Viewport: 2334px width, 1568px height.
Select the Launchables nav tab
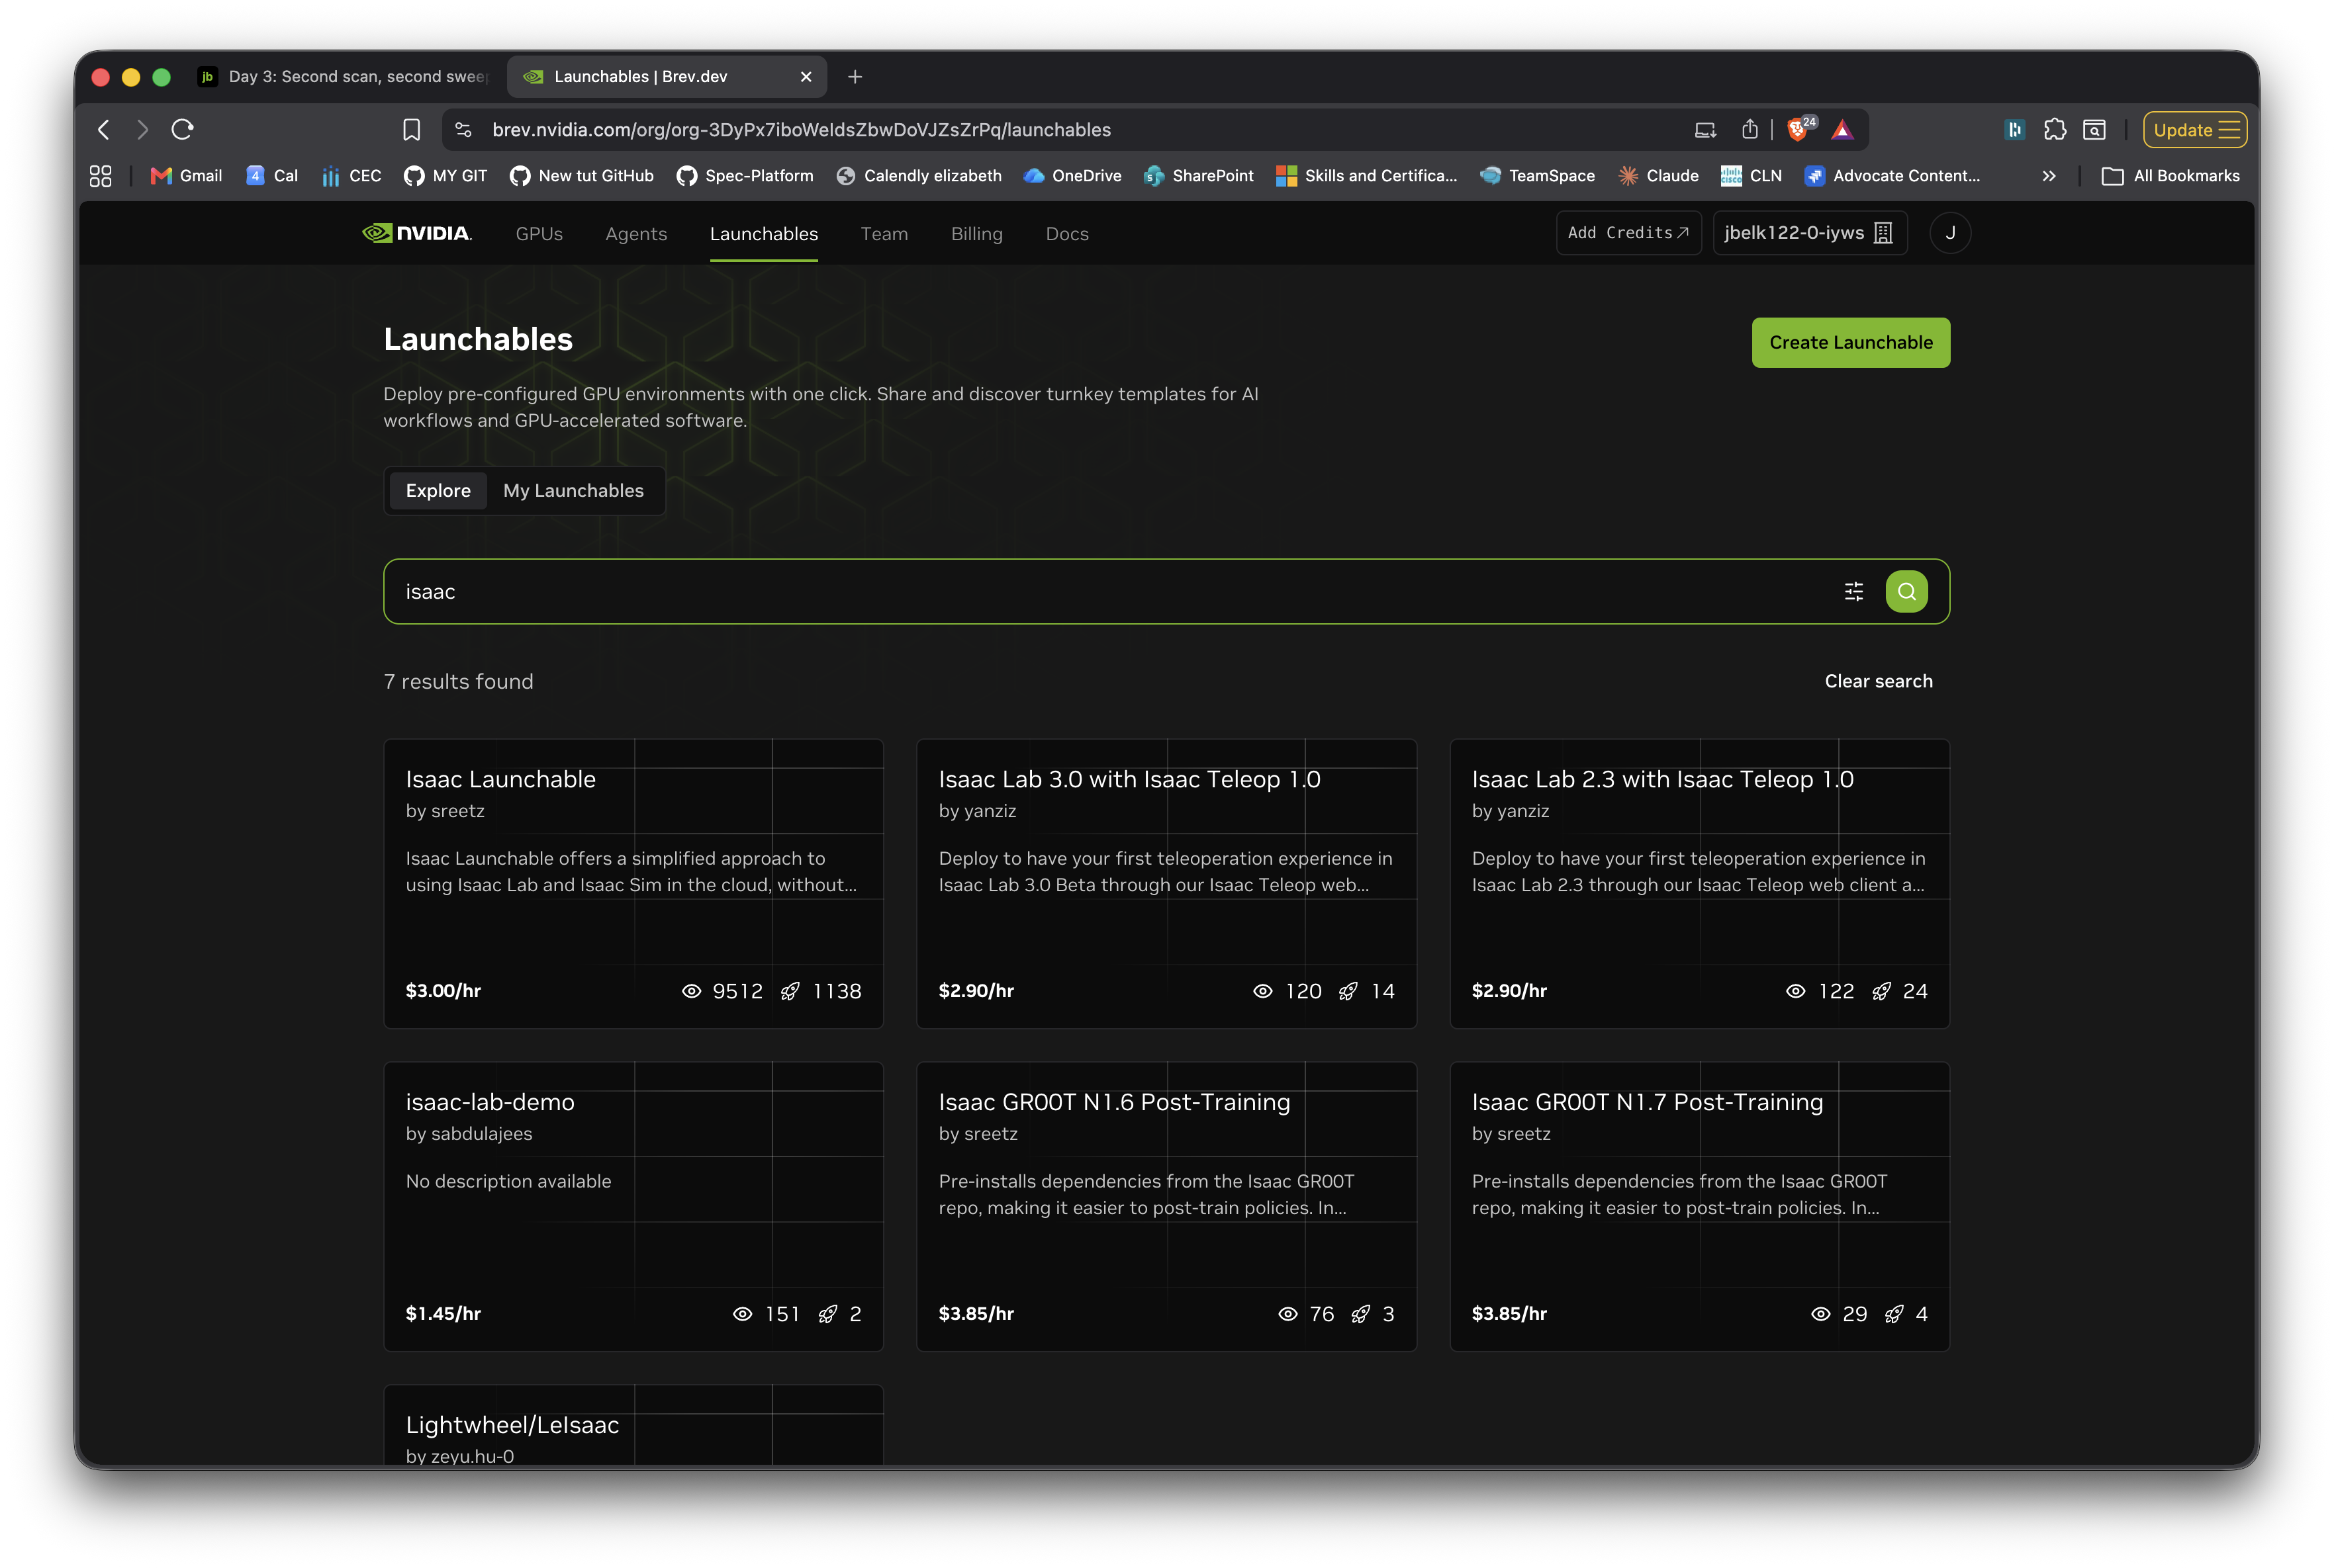point(763,234)
